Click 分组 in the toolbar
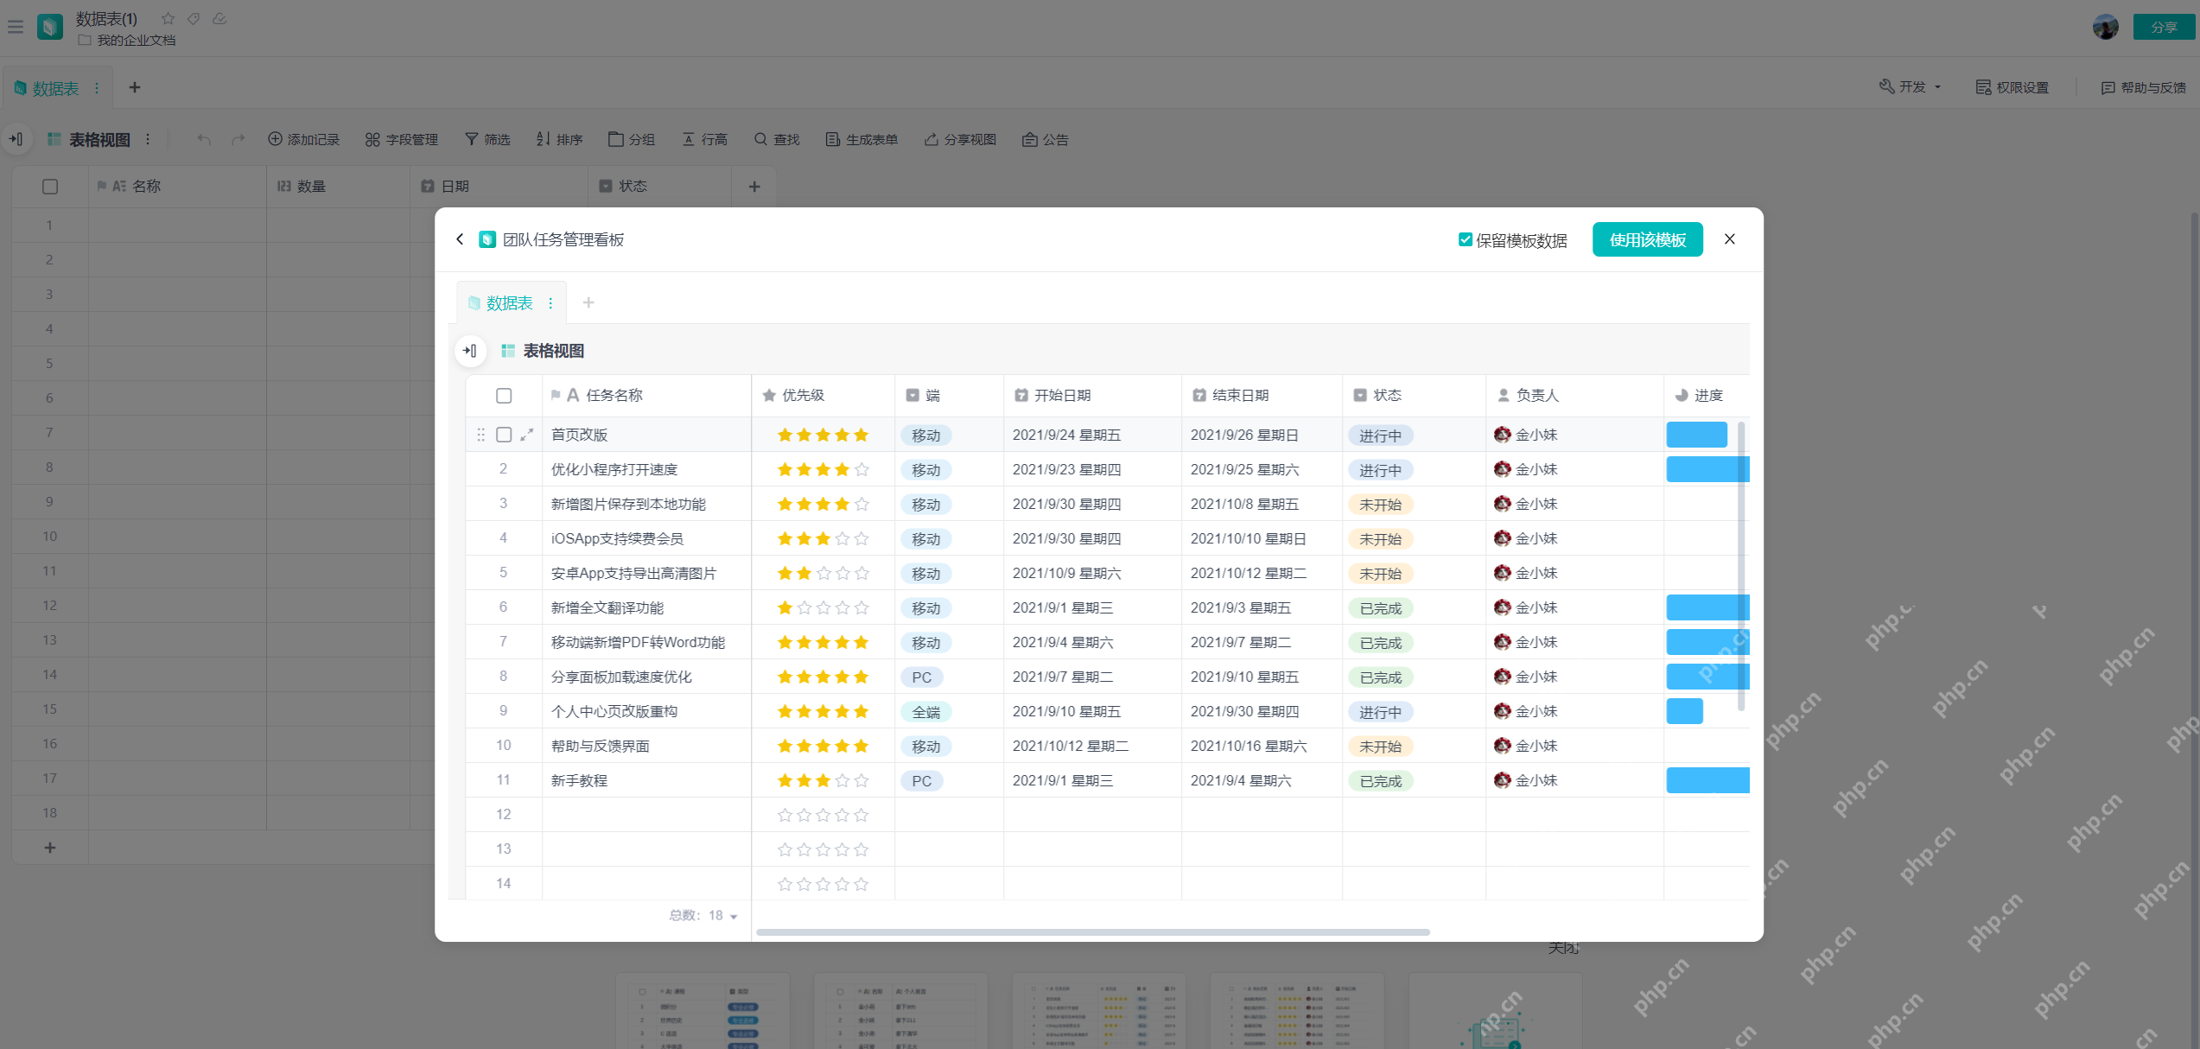The image size is (2200, 1049). [x=632, y=139]
